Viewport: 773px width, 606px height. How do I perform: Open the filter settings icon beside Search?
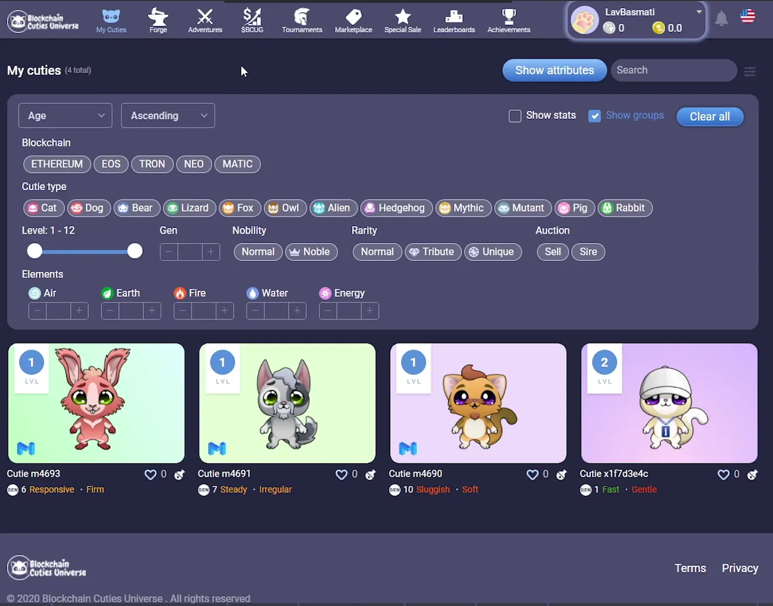click(750, 71)
